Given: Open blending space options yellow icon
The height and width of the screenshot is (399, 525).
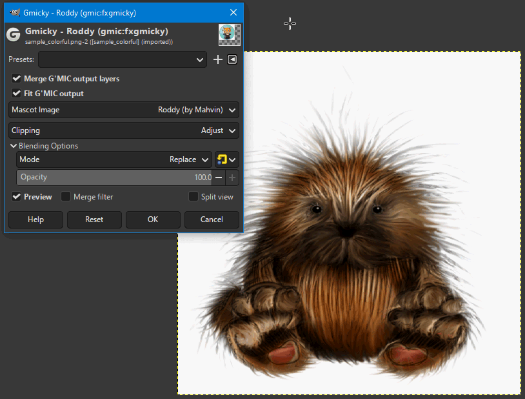Looking at the screenshot, I should 226,159.
